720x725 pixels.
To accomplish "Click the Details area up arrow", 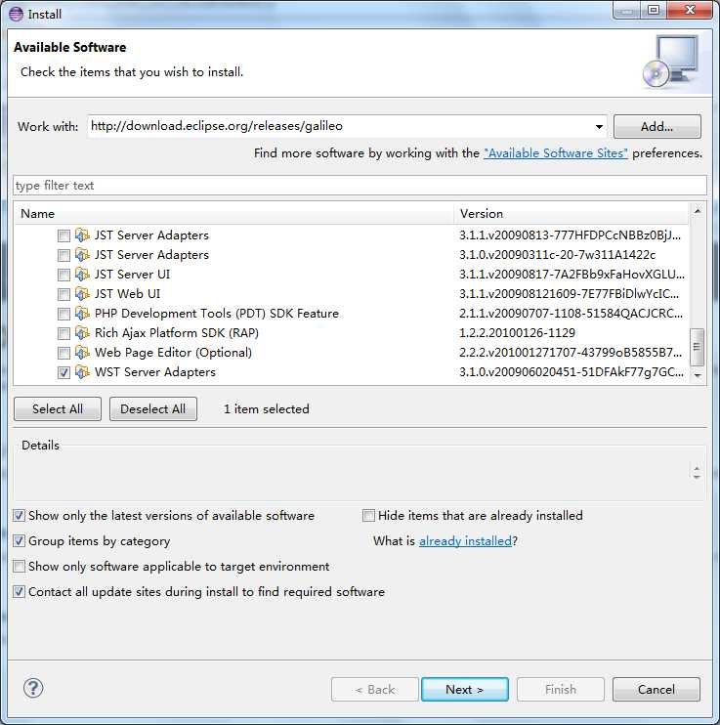I will click(x=697, y=468).
